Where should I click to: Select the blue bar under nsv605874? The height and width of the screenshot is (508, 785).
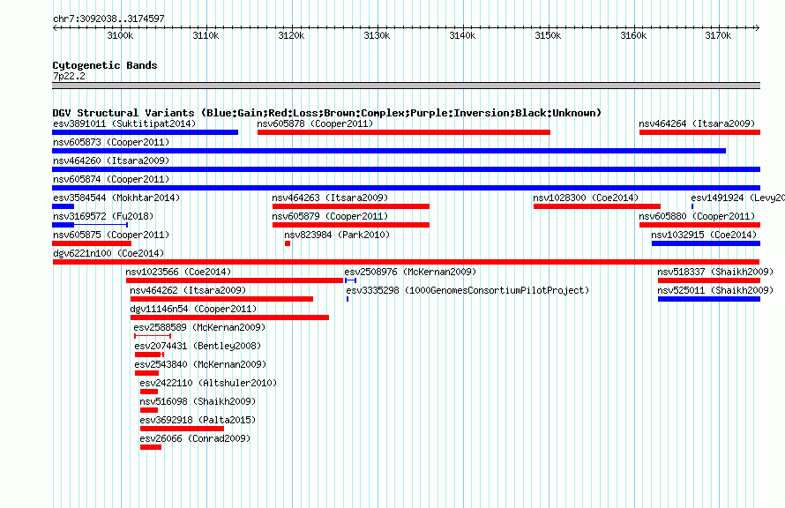point(406,188)
